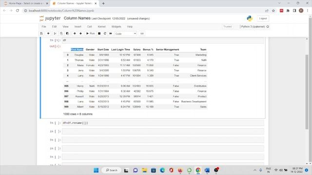This screenshot has height=175, width=312.
Task: Open the Widgets menu
Action: [116, 27]
